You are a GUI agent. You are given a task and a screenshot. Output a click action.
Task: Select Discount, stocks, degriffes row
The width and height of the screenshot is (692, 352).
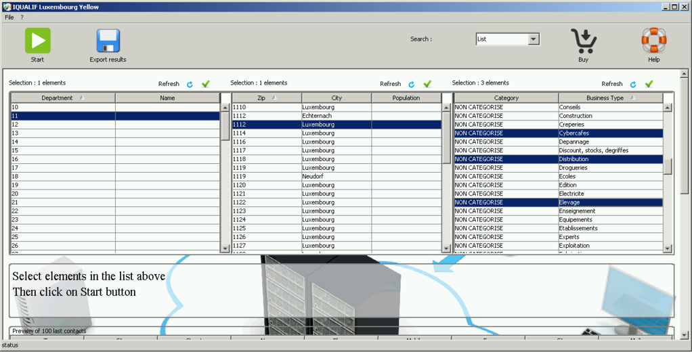tap(559, 150)
